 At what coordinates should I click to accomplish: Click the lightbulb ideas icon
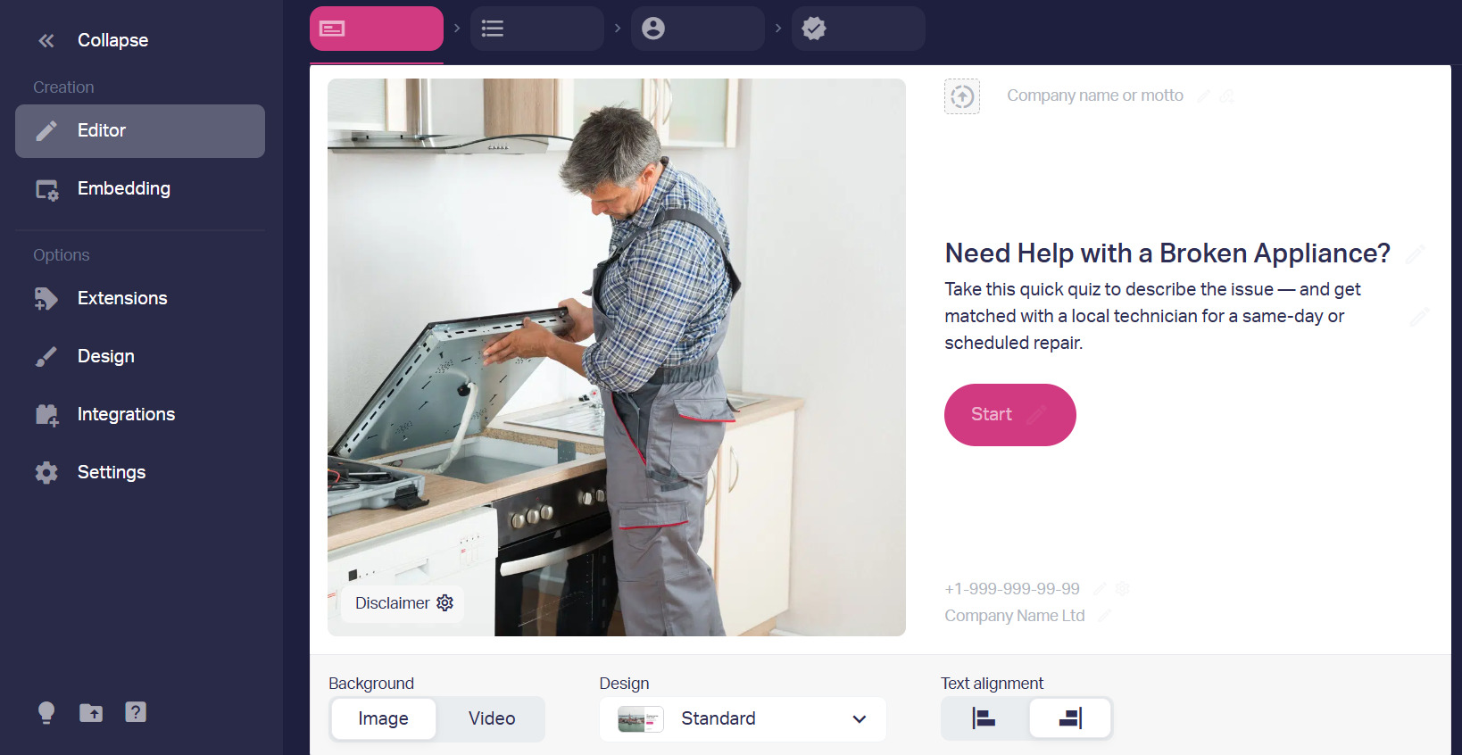pyautogui.click(x=46, y=712)
